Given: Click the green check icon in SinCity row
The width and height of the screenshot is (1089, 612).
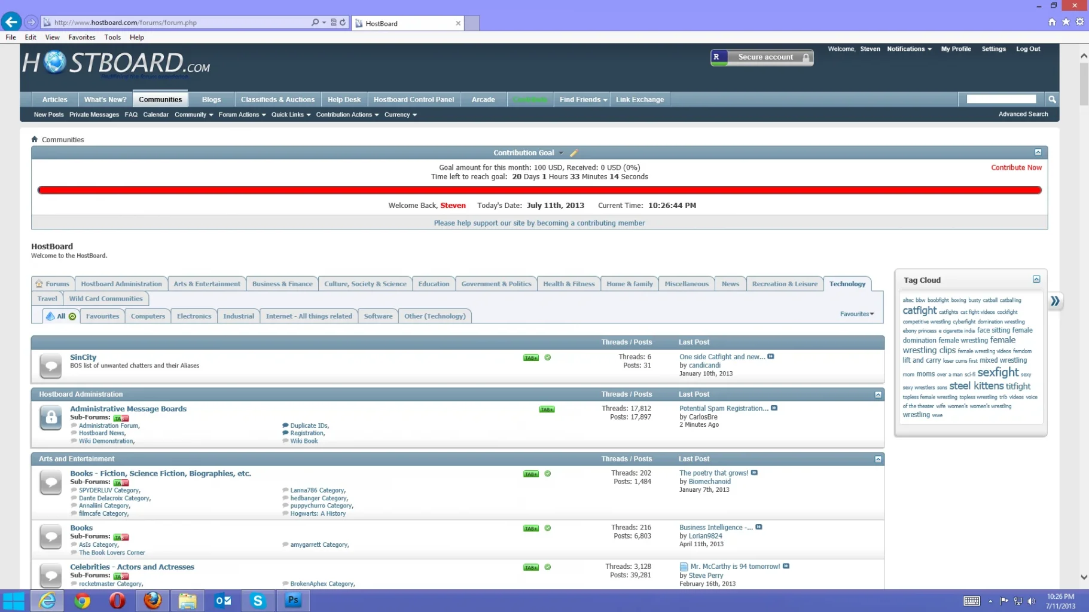Looking at the screenshot, I should (x=548, y=357).
